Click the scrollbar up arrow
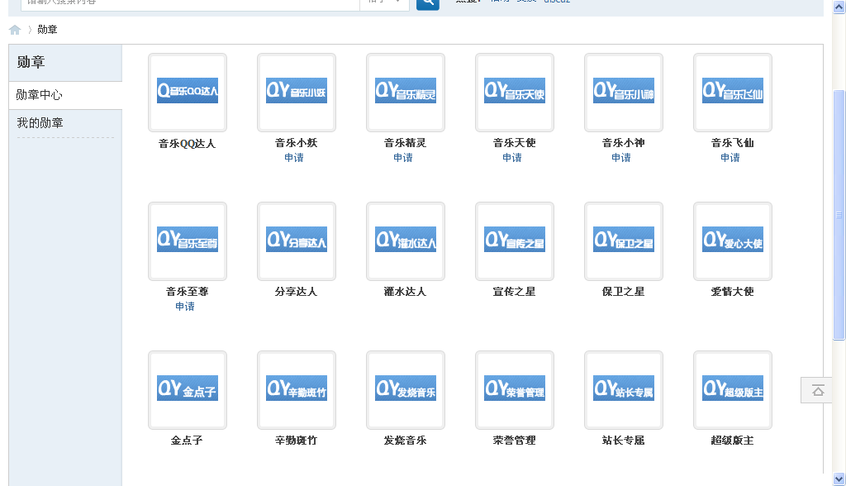The width and height of the screenshot is (846, 486). tap(839, 7)
